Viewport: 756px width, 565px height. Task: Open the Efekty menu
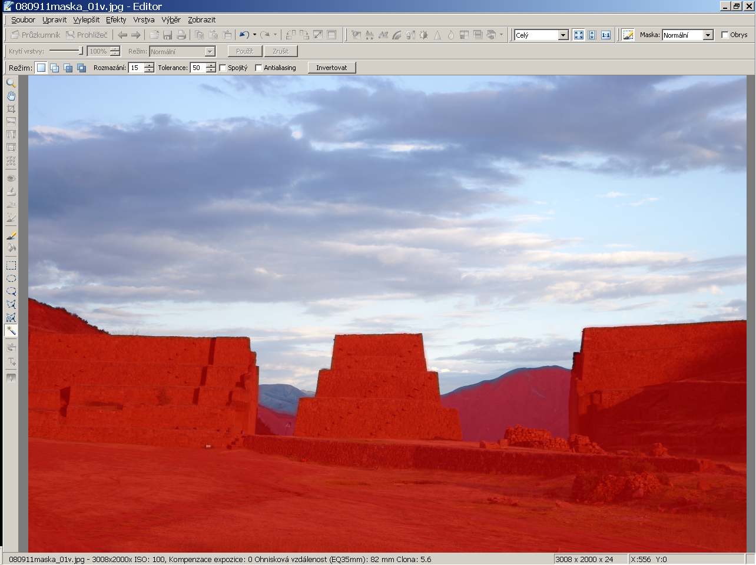pyautogui.click(x=116, y=20)
